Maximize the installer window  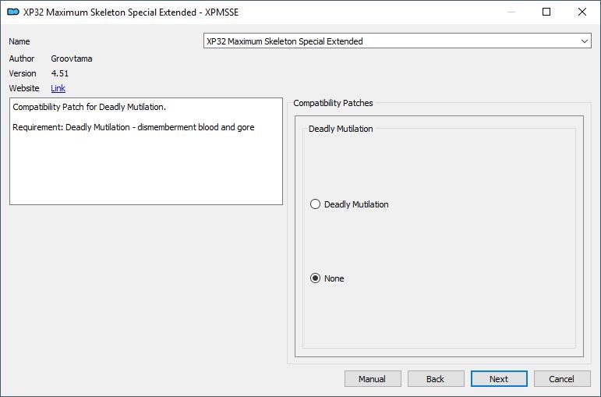coord(546,12)
